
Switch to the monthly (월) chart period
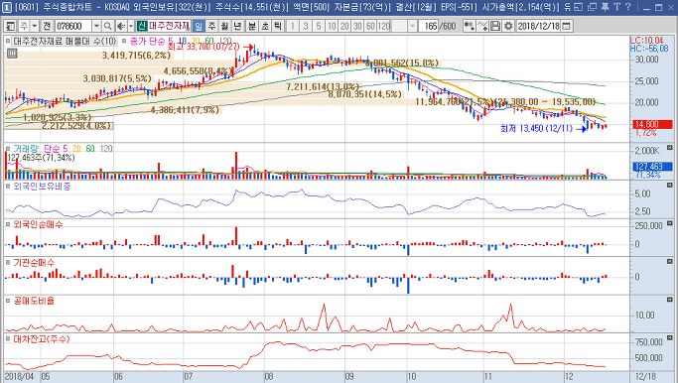(224, 27)
